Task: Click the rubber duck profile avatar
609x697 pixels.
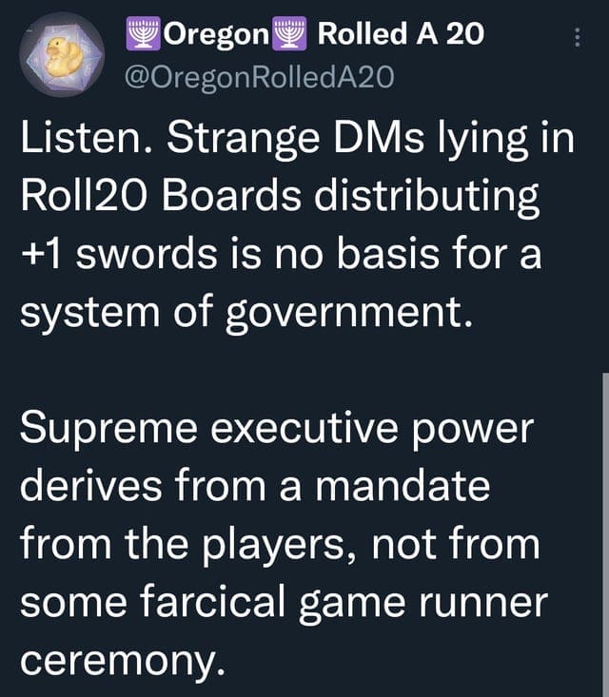Action: (63, 53)
